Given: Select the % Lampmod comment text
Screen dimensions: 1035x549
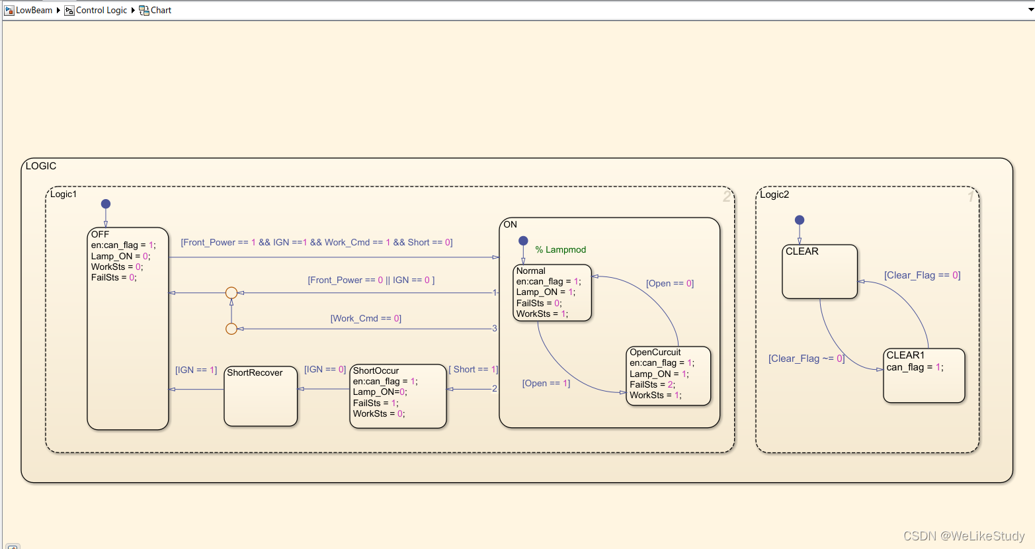Looking at the screenshot, I should click(x=561, y=250).
